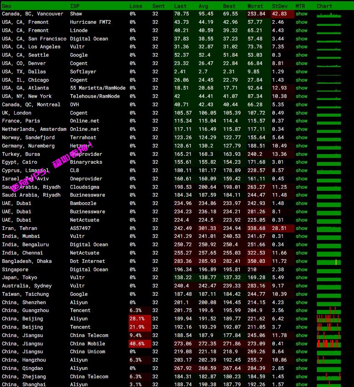Click 'show' for Fremont Hurricane FMT2 row
354x387 pixels.
tap(302, 22)
